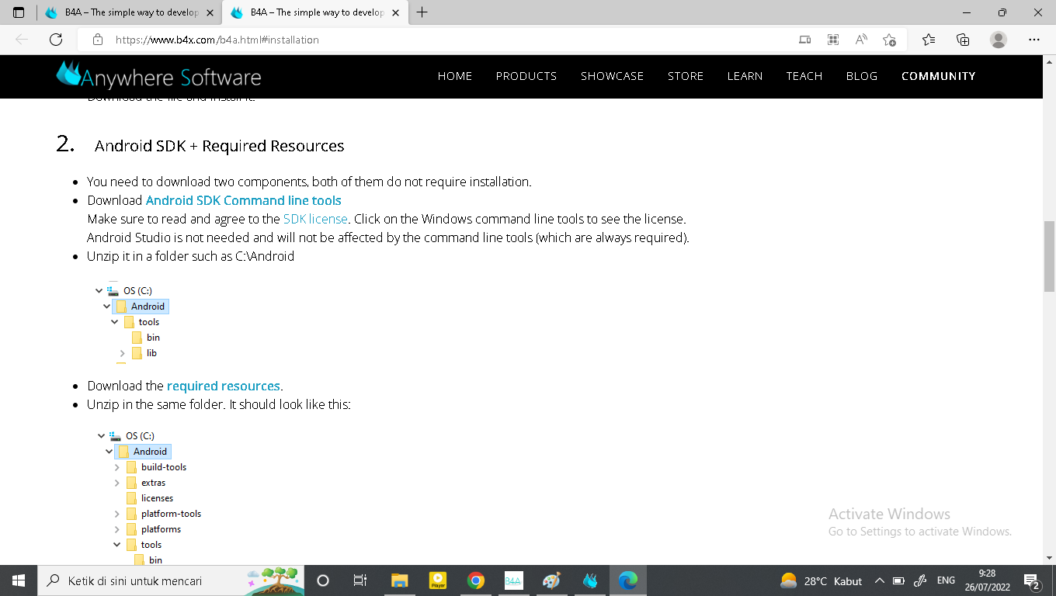This screenshot has width=1056, height=596.
Task: Add this page to favorites via the star-plus icon
Action: (890, 40)
